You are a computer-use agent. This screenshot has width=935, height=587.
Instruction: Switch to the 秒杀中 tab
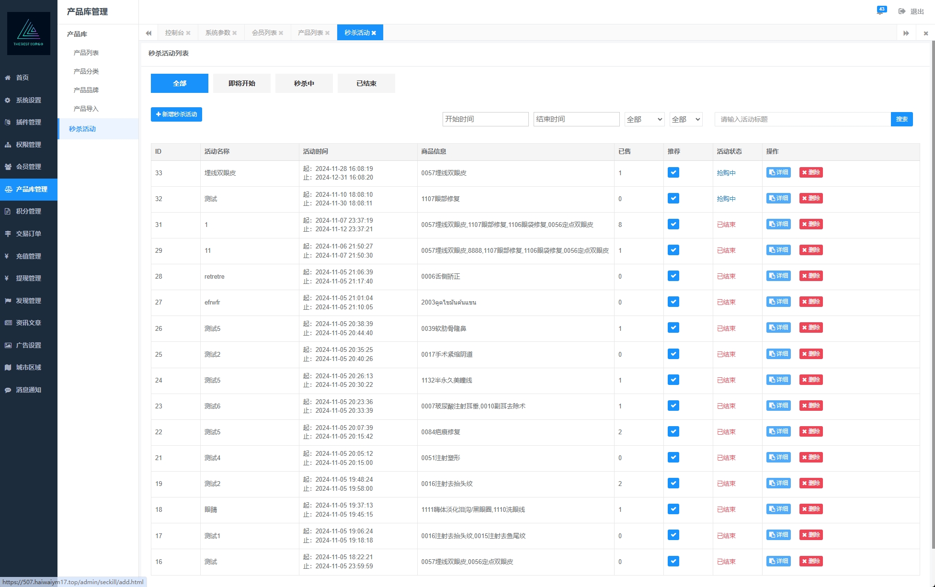[x=303, y=83]
